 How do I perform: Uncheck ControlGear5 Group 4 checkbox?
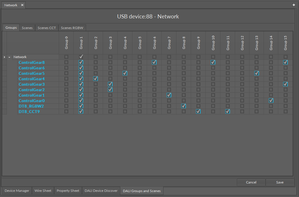[125, 73]
